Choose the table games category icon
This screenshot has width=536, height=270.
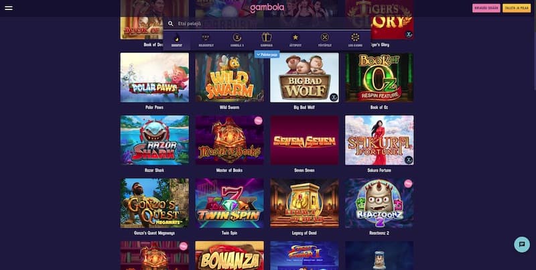tap(325, 40)
